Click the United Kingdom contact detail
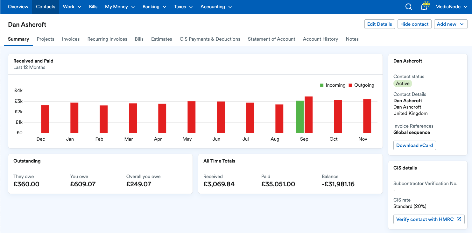The height and width of the screenshot is (233, 472). tap(411, 113)
